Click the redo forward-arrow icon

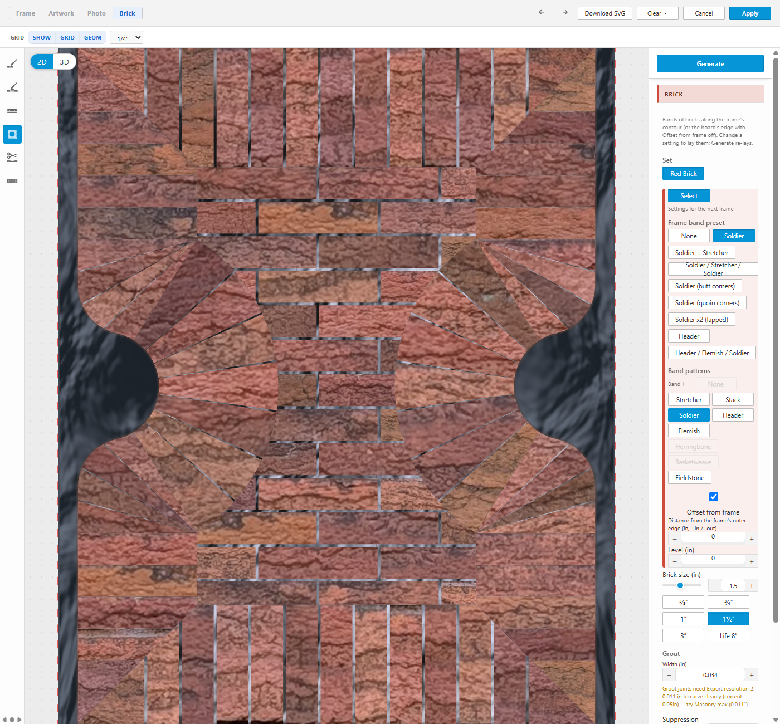click(x=565, y=13)
